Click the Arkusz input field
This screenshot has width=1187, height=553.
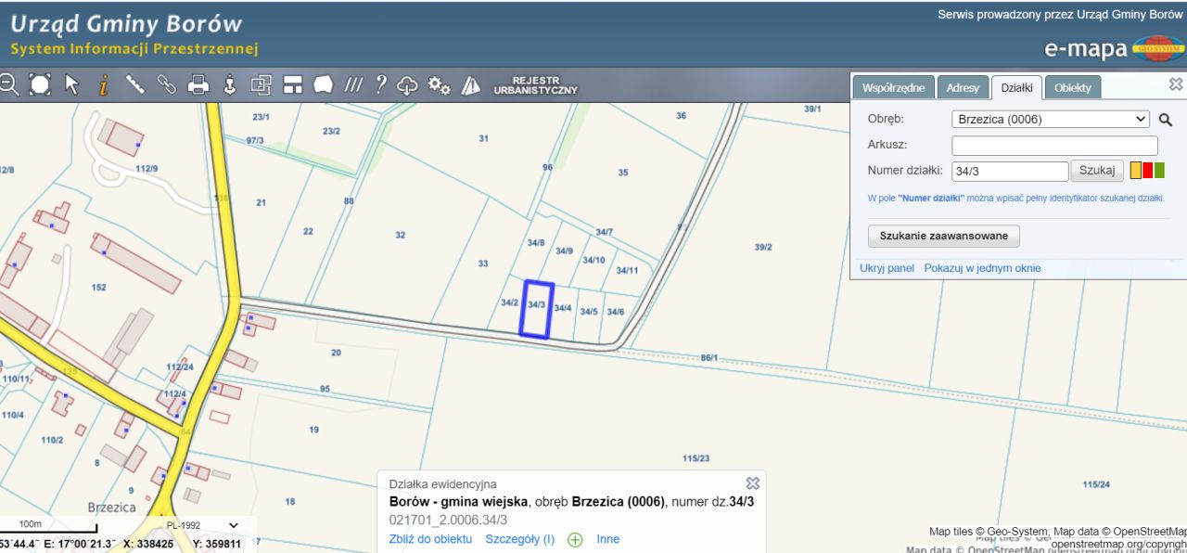click(1054, 146)
